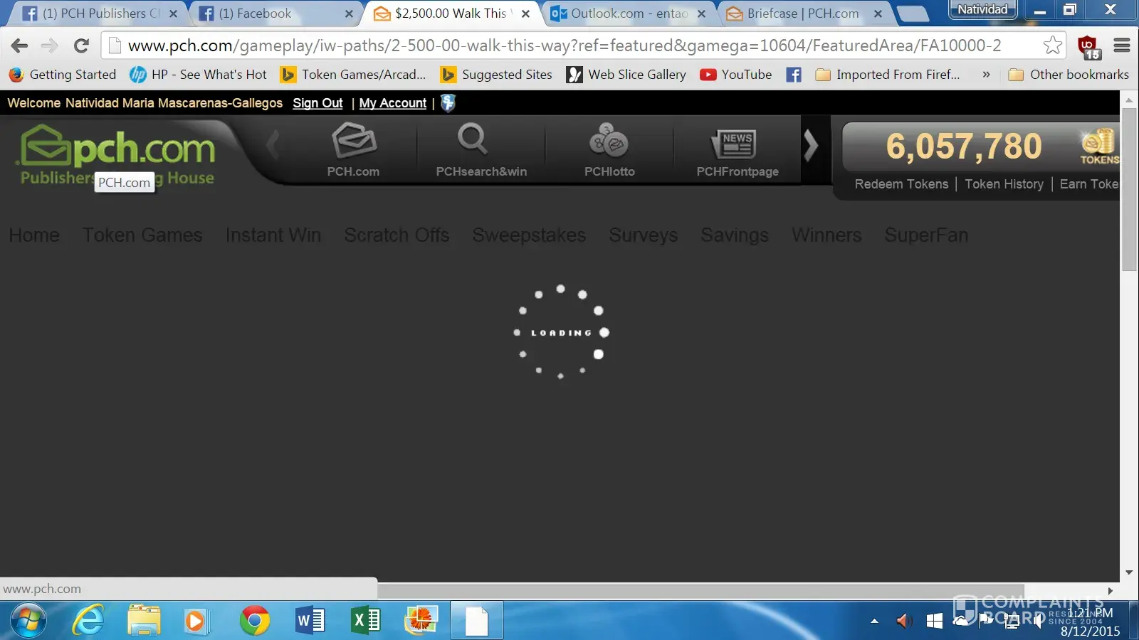This screenshot has width=1139, height=640.
Task: Click the Sign Out link
Action: point(317,103)
